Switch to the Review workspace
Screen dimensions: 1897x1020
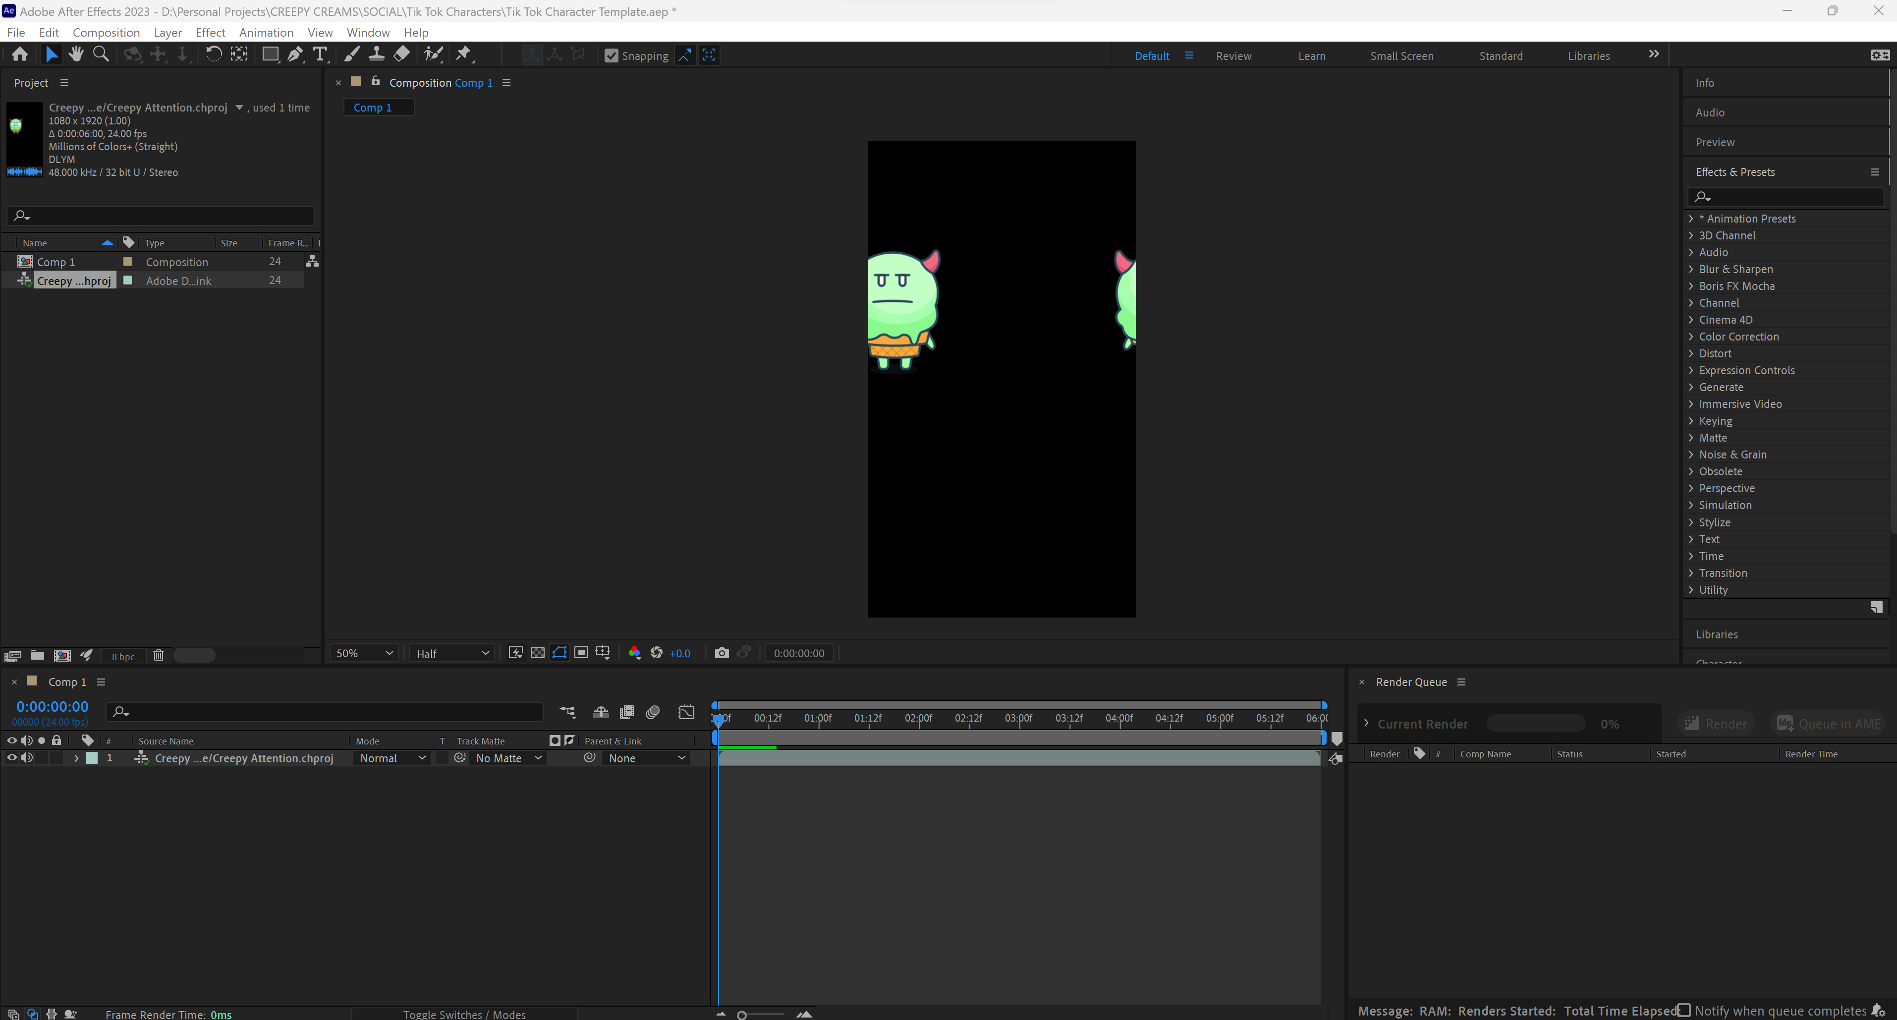1233,56
